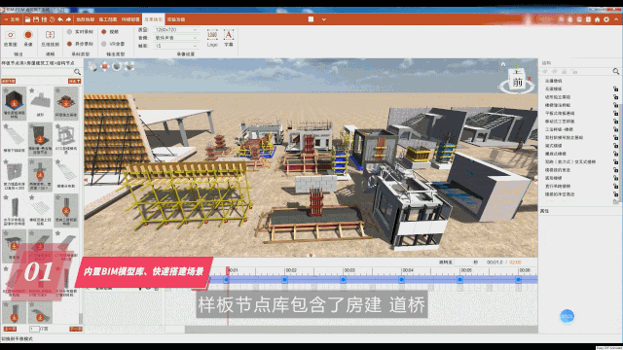
Task: Switch to the 实验功能 ribbon tab
Action: click(x=176, y=19)
